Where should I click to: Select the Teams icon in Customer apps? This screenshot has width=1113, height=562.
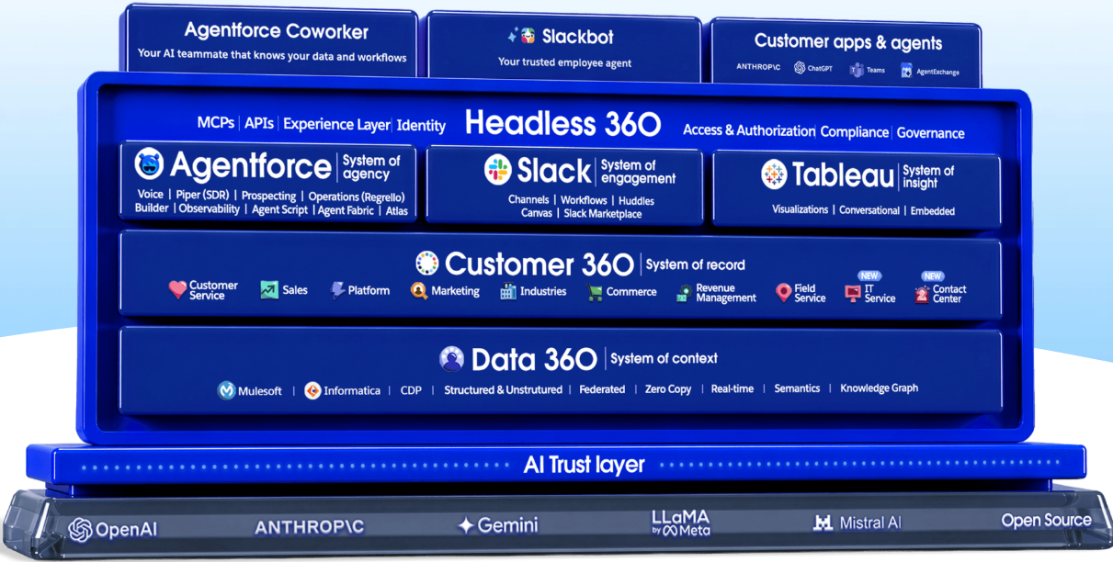coord(857,70)
